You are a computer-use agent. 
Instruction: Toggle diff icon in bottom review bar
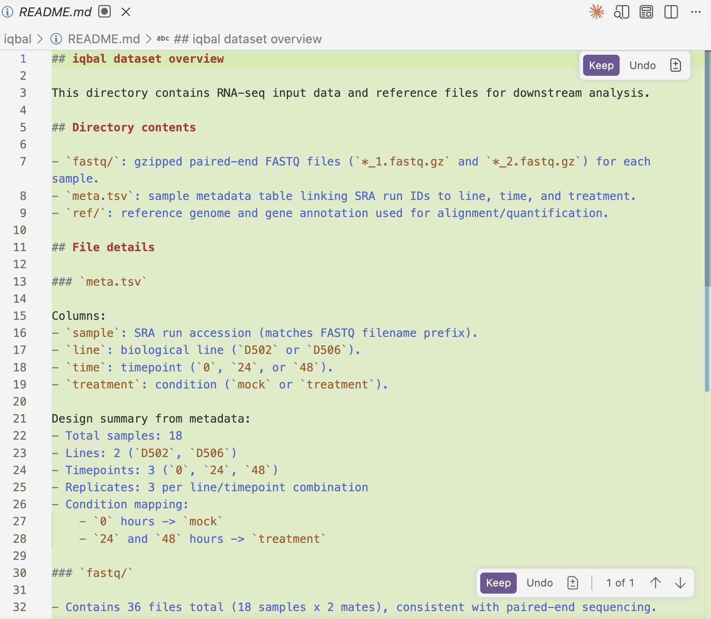tap(572, 583)
